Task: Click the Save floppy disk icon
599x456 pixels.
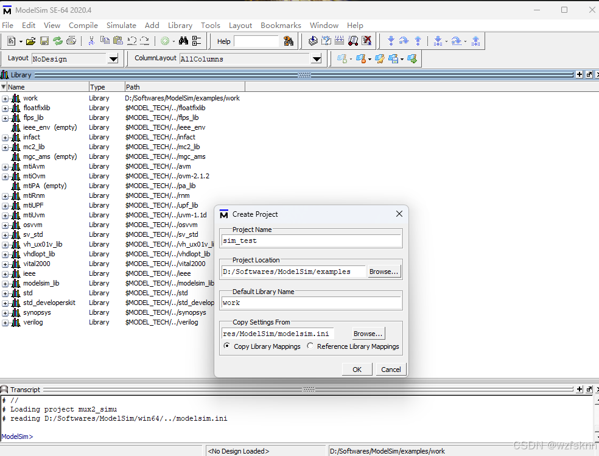Action: click(x=44, y=41)
